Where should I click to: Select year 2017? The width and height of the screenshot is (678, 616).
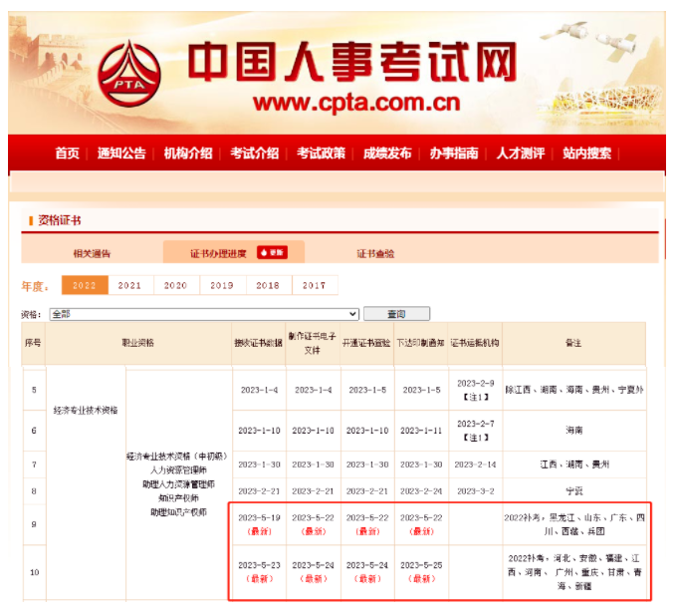[x=315, y=285]
